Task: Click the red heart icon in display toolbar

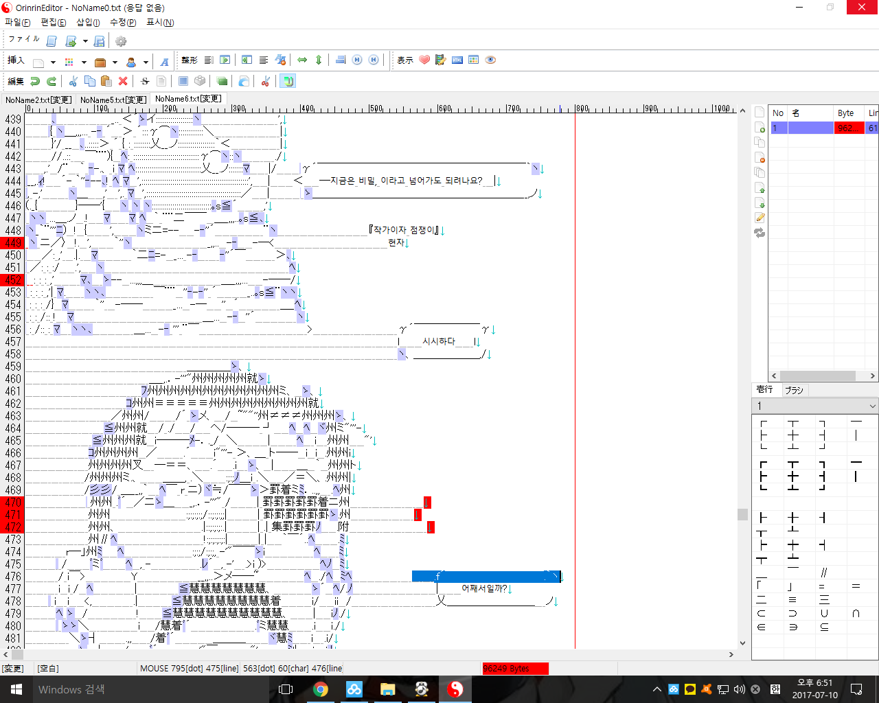Action: click(424, 60)
